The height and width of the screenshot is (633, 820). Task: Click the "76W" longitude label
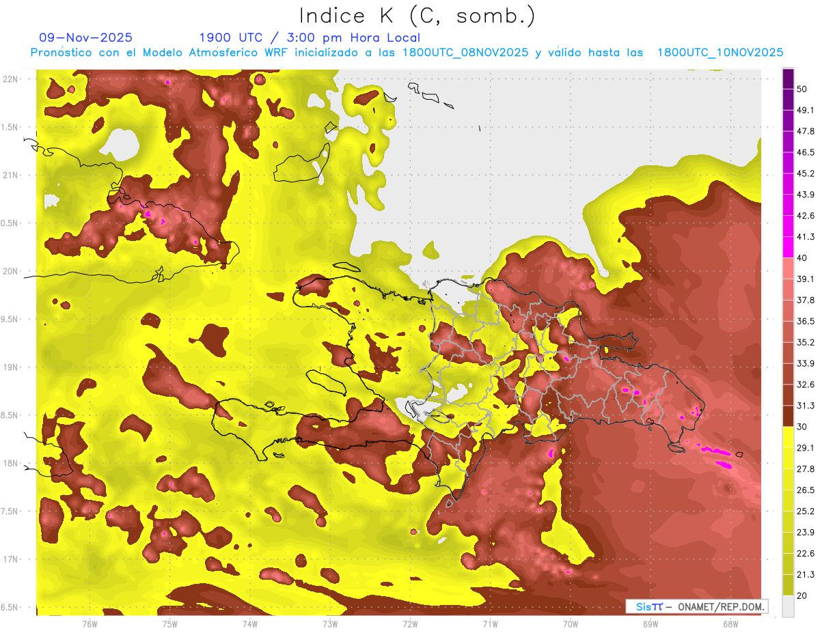point(90,623)
